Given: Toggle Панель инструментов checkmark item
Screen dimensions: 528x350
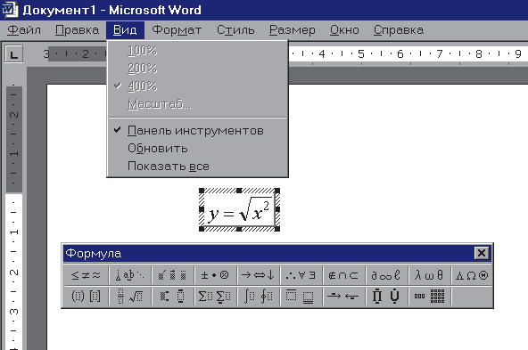Looking at the screenshot, I should click(x=198, y=130).
